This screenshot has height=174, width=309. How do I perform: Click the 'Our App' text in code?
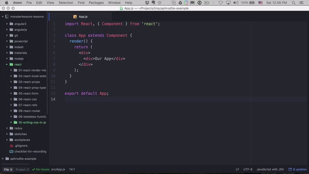coord(103,59)
